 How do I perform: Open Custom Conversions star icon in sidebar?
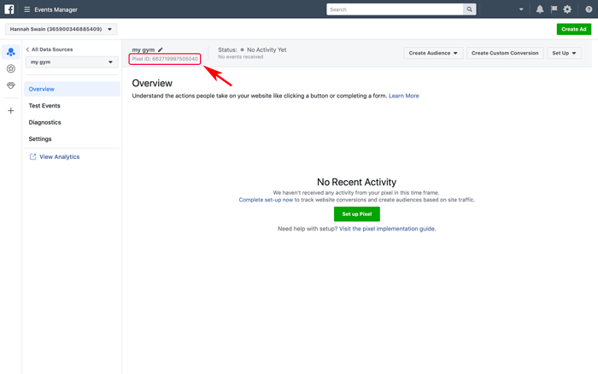point(11,68)
